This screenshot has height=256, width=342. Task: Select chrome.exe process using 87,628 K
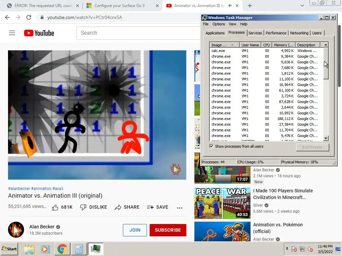266,102
